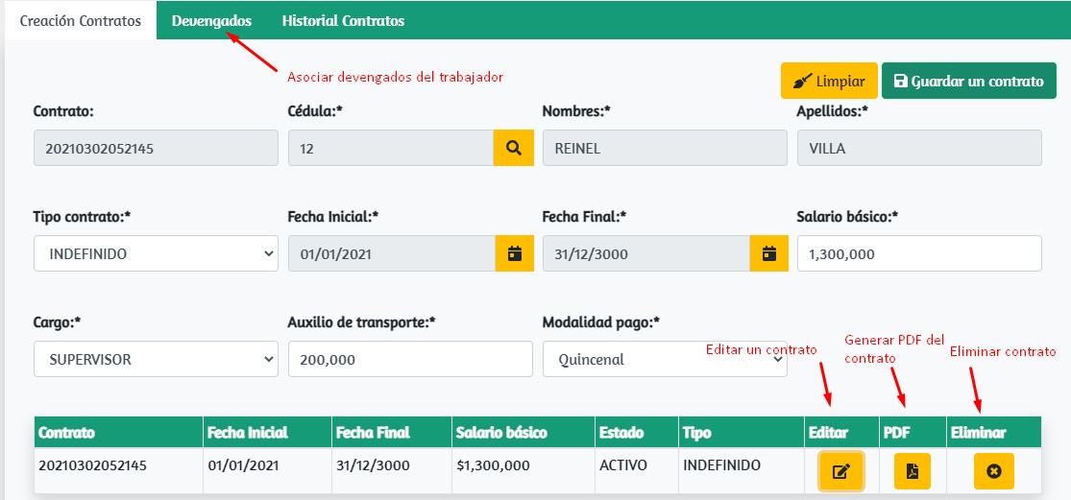Select the Creación Contratos tab
The width and height of the screenshot is (1071, 500).
81,20
